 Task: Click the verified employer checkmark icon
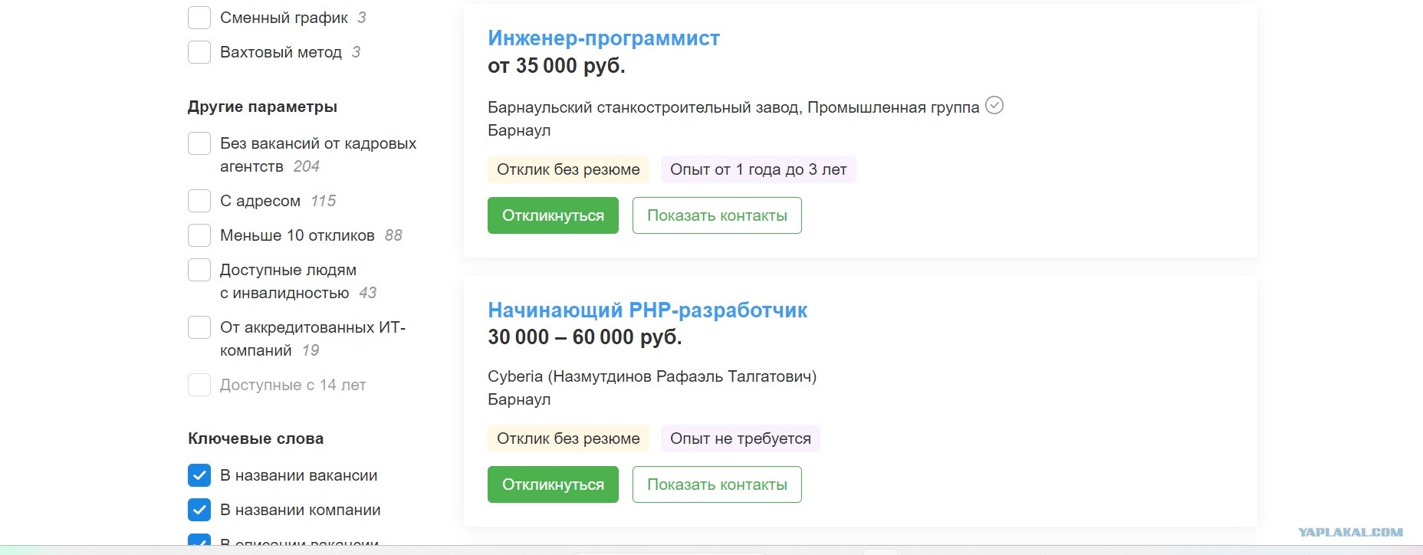click(x=994, y=105)
